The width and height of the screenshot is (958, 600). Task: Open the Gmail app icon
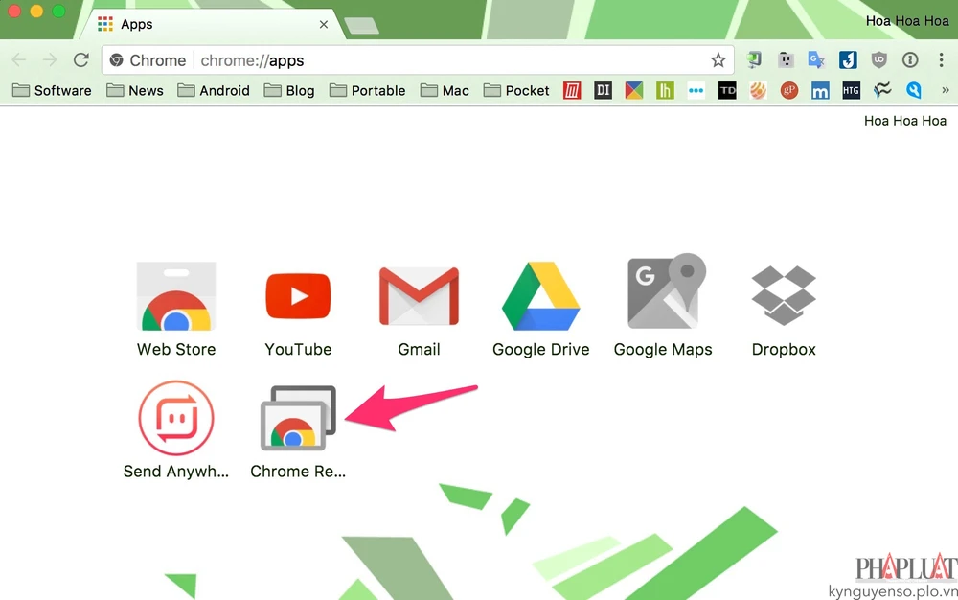[x=419, y=298]
